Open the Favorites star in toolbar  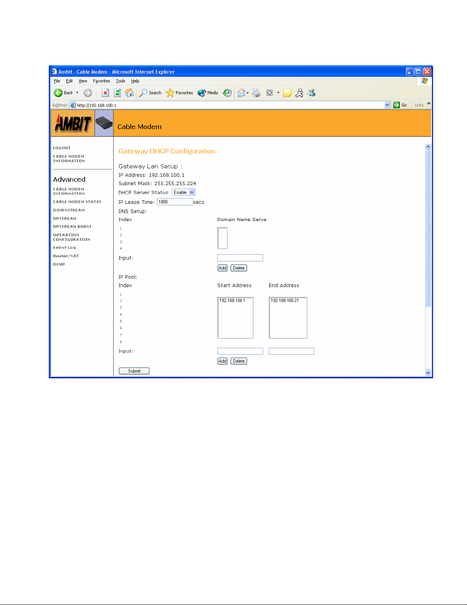click(180, 93)
